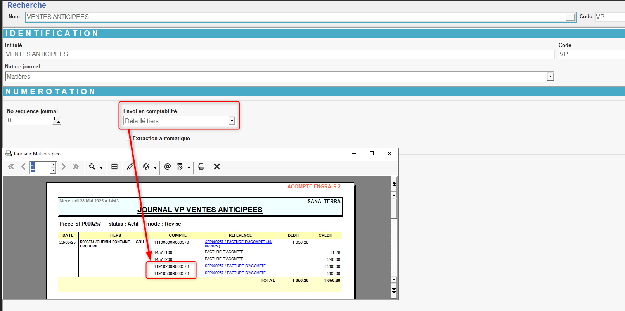Toggle the Extraction automatique checkbox

tap(128, 139)
